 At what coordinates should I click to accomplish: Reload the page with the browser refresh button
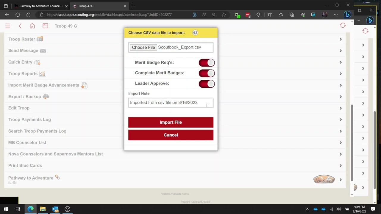pos(18,15)
